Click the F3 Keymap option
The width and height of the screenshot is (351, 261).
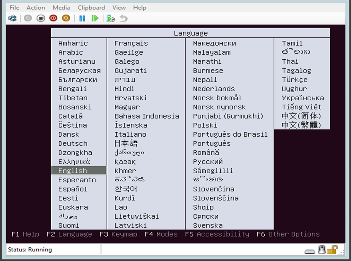118,234
